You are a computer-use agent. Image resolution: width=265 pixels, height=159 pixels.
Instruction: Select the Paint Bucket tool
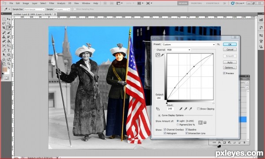pos(9,41)
